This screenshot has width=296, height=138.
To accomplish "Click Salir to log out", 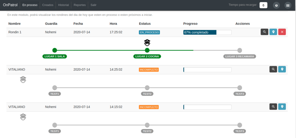I will pos(93,5).
